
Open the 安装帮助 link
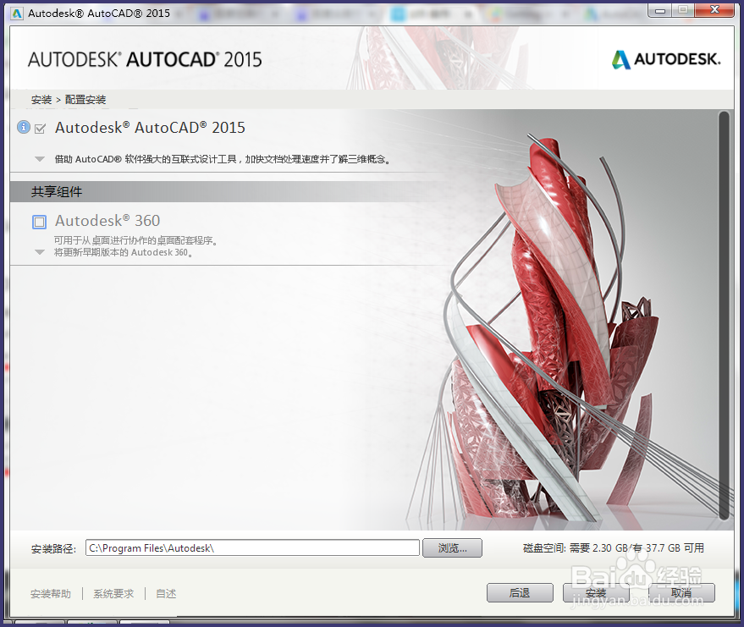point(51,593)
